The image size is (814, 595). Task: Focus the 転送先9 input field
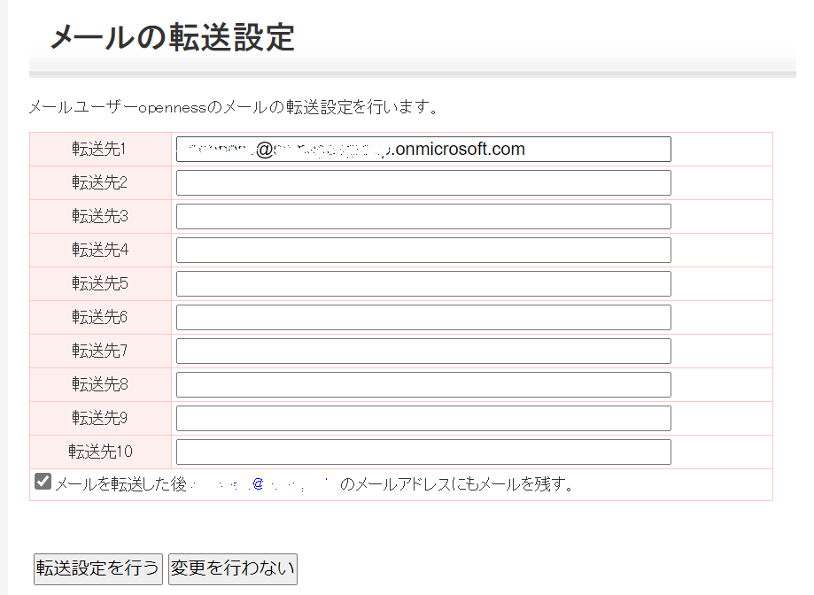[423, 418]
